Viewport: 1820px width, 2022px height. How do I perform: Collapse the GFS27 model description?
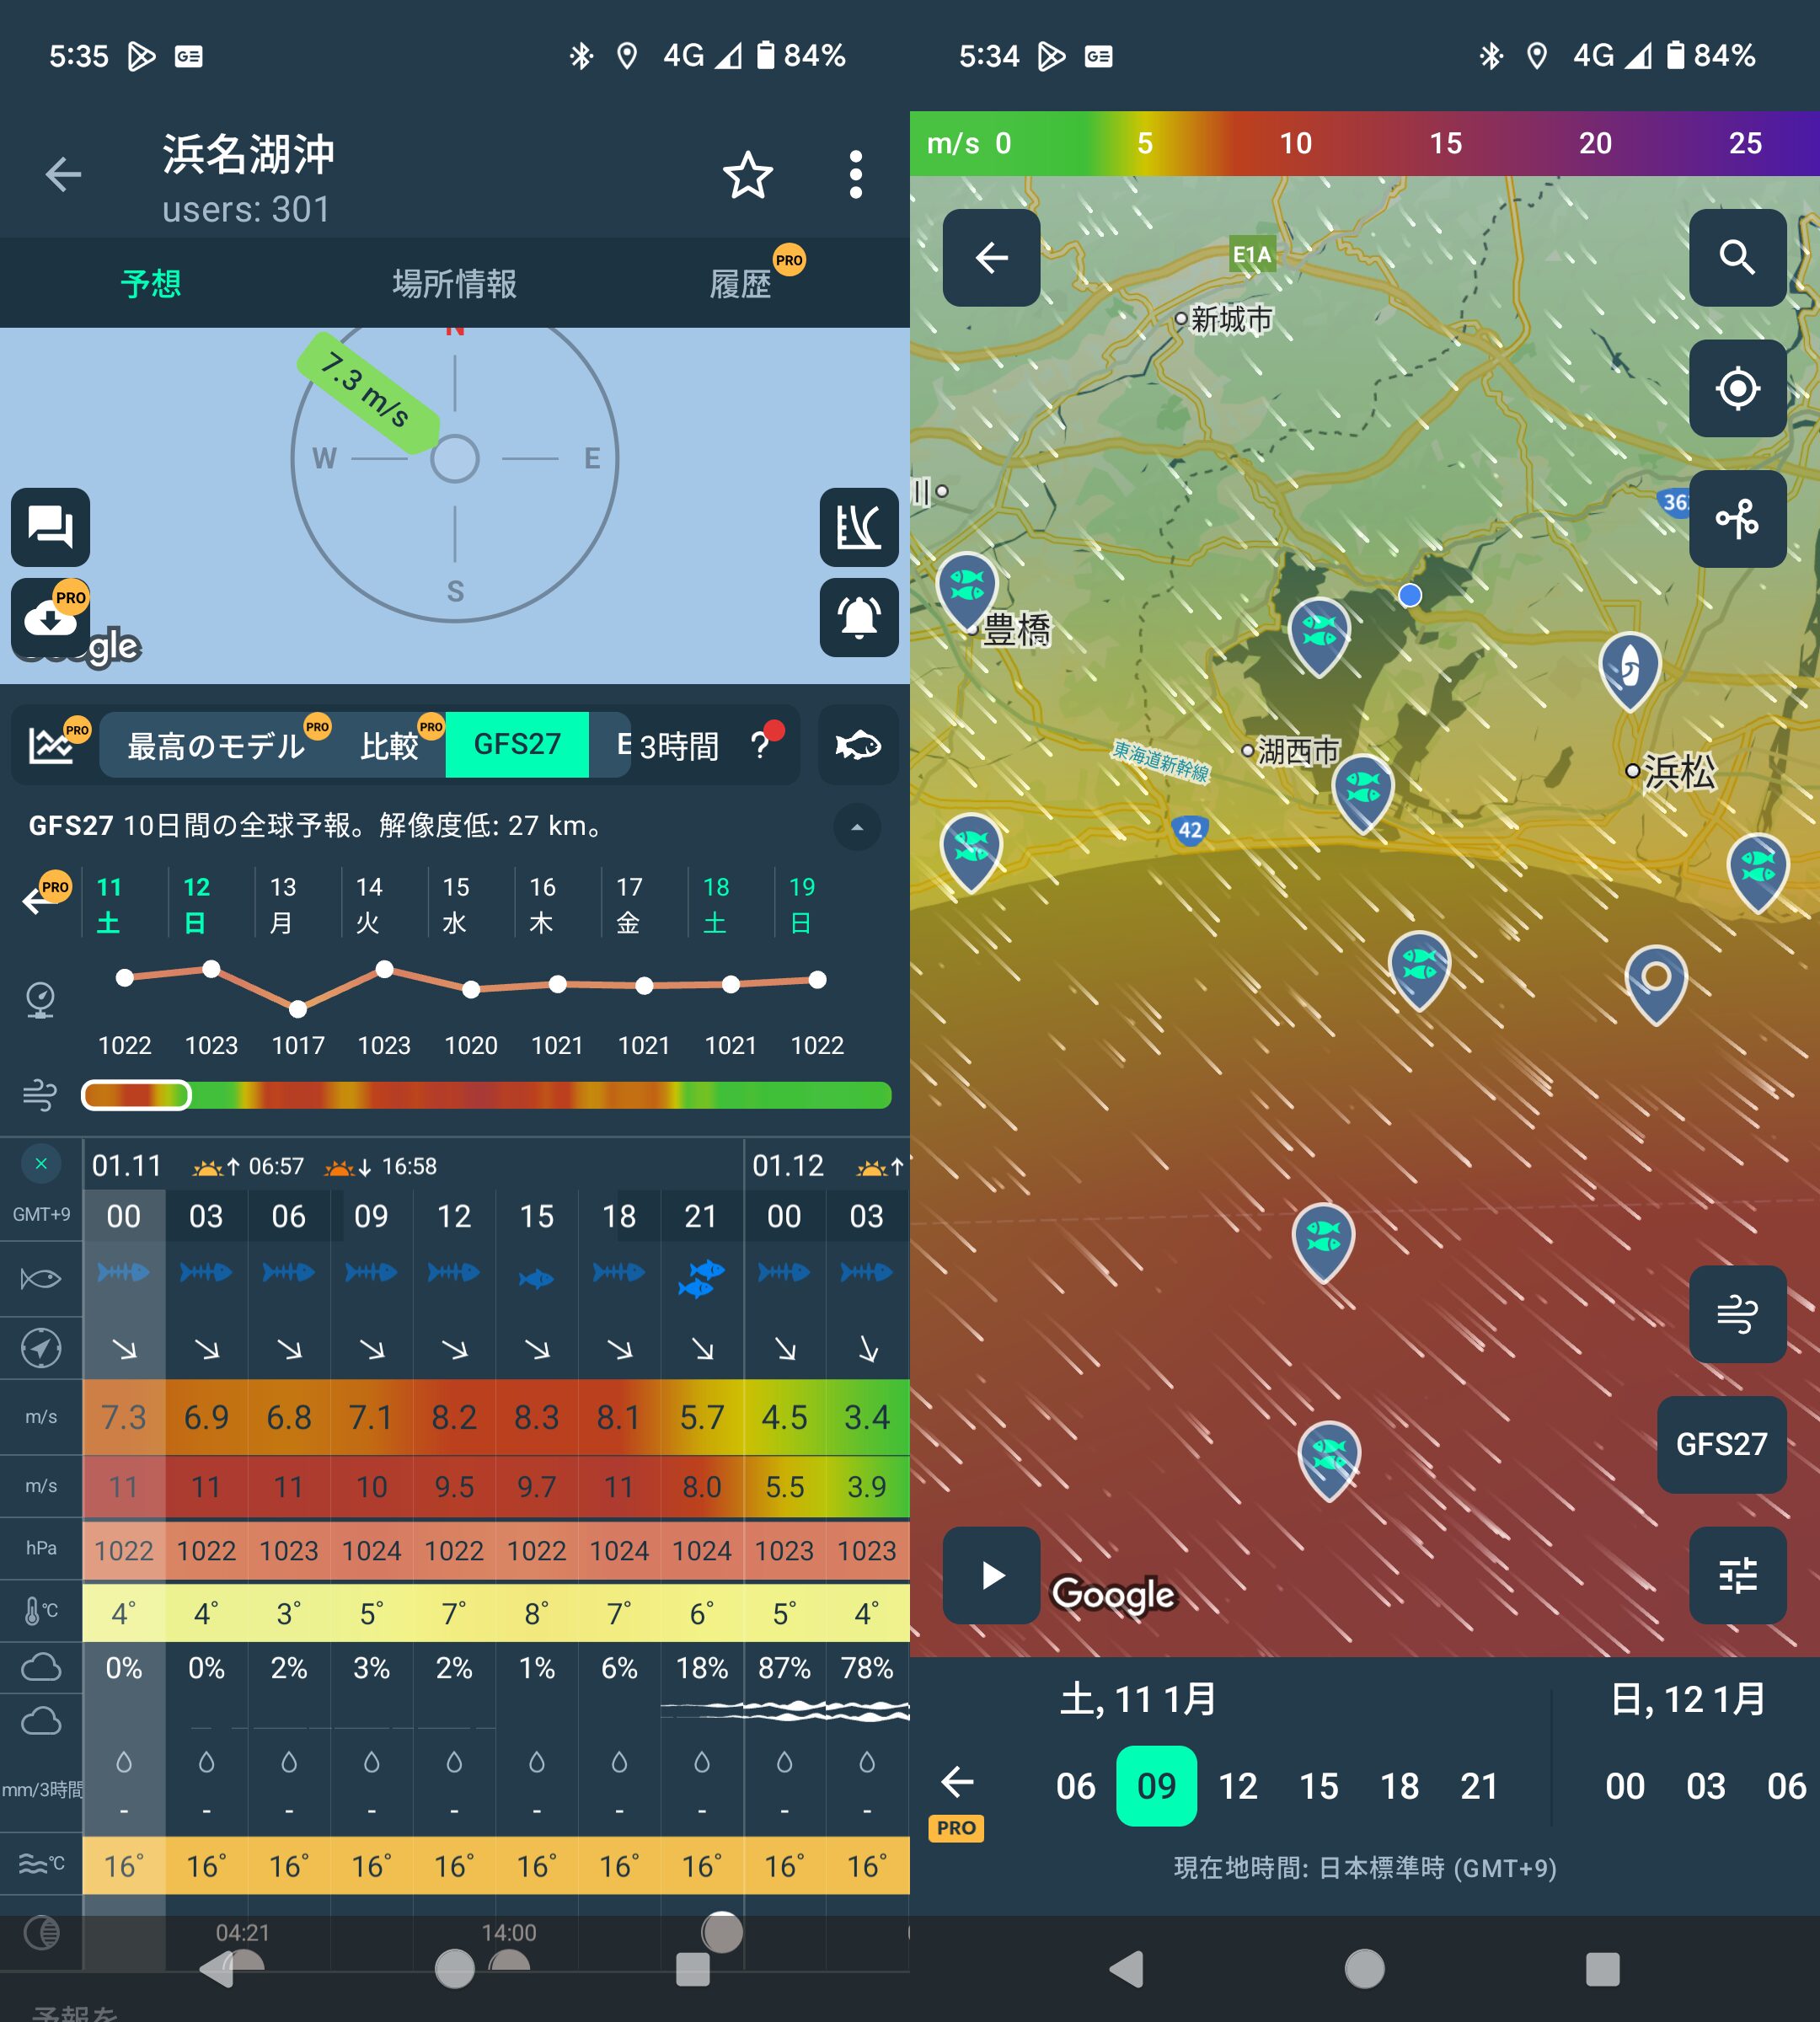coord(857,827)
